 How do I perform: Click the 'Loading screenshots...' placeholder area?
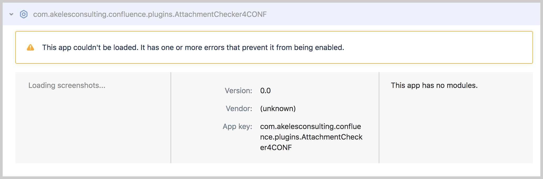coord(67,85)
